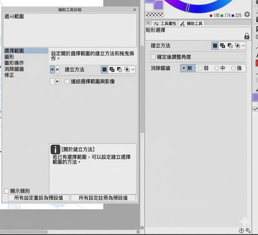Click 矩形選擇 sub tool title
258x235 pixels.
[156, 30]
